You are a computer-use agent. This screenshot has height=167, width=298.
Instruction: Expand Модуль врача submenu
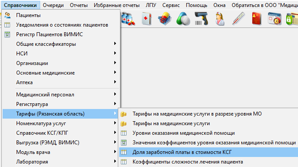(61, 152)
